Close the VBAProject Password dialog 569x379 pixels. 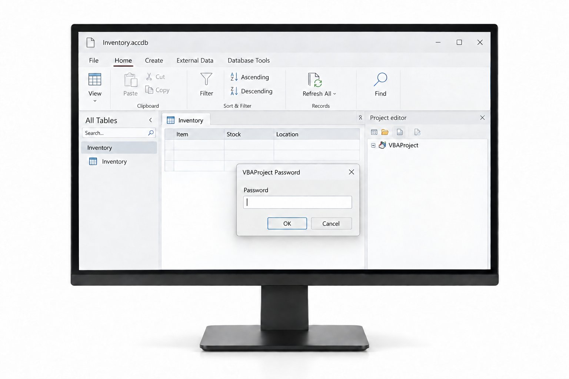(x=352, y=172)
